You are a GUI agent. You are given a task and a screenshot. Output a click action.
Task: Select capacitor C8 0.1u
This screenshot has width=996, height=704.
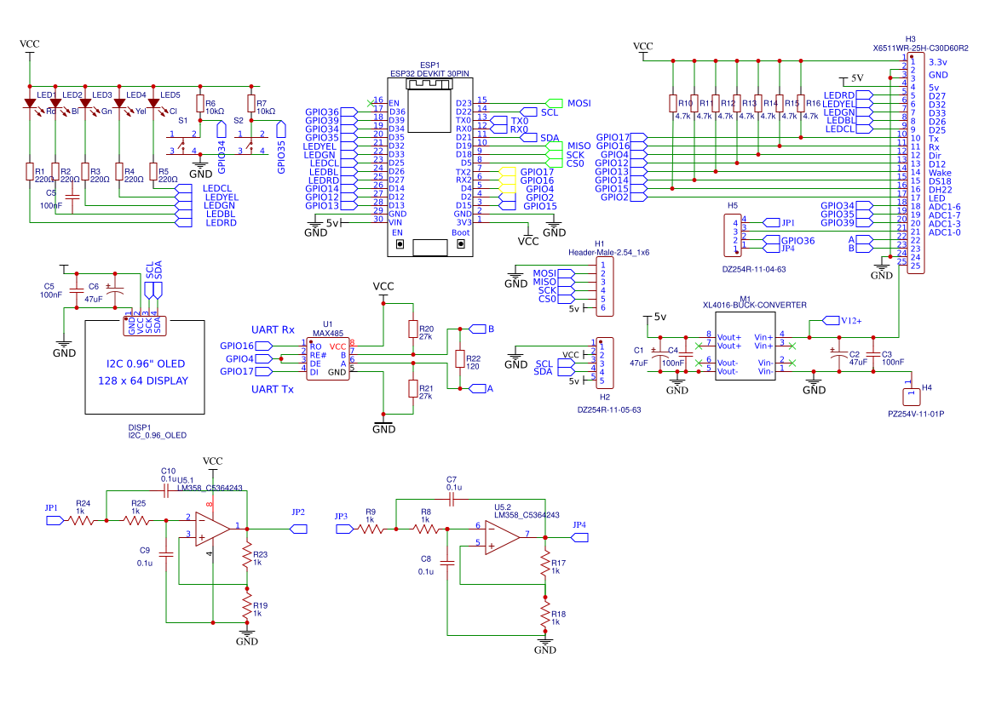pyautogui.click(x=447, y=563)
